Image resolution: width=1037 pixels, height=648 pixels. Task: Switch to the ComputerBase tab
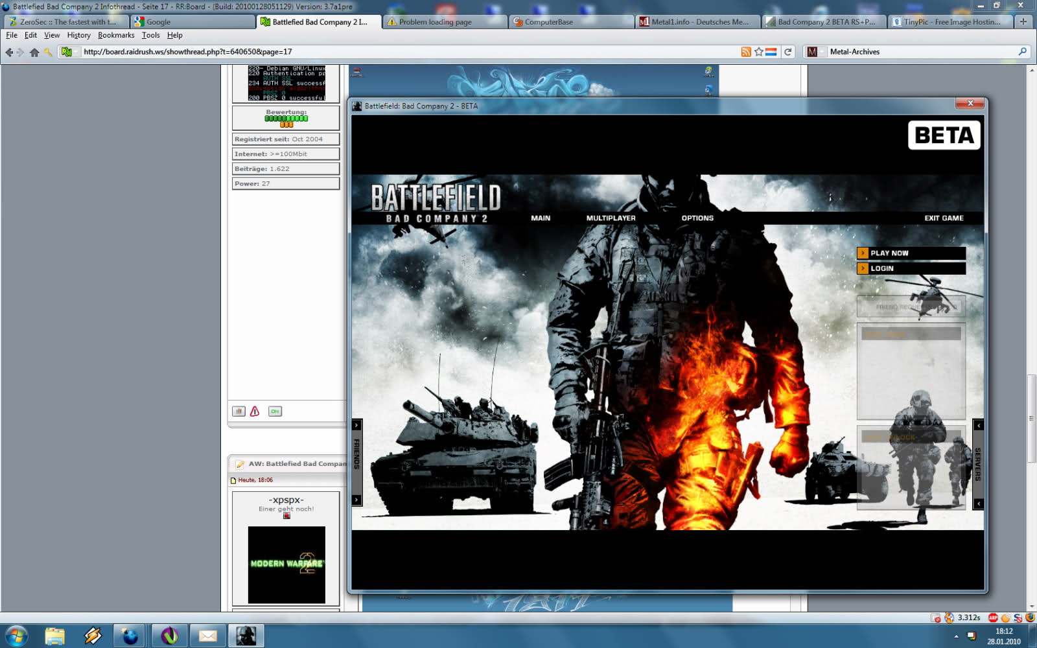[x=572, y=22]
